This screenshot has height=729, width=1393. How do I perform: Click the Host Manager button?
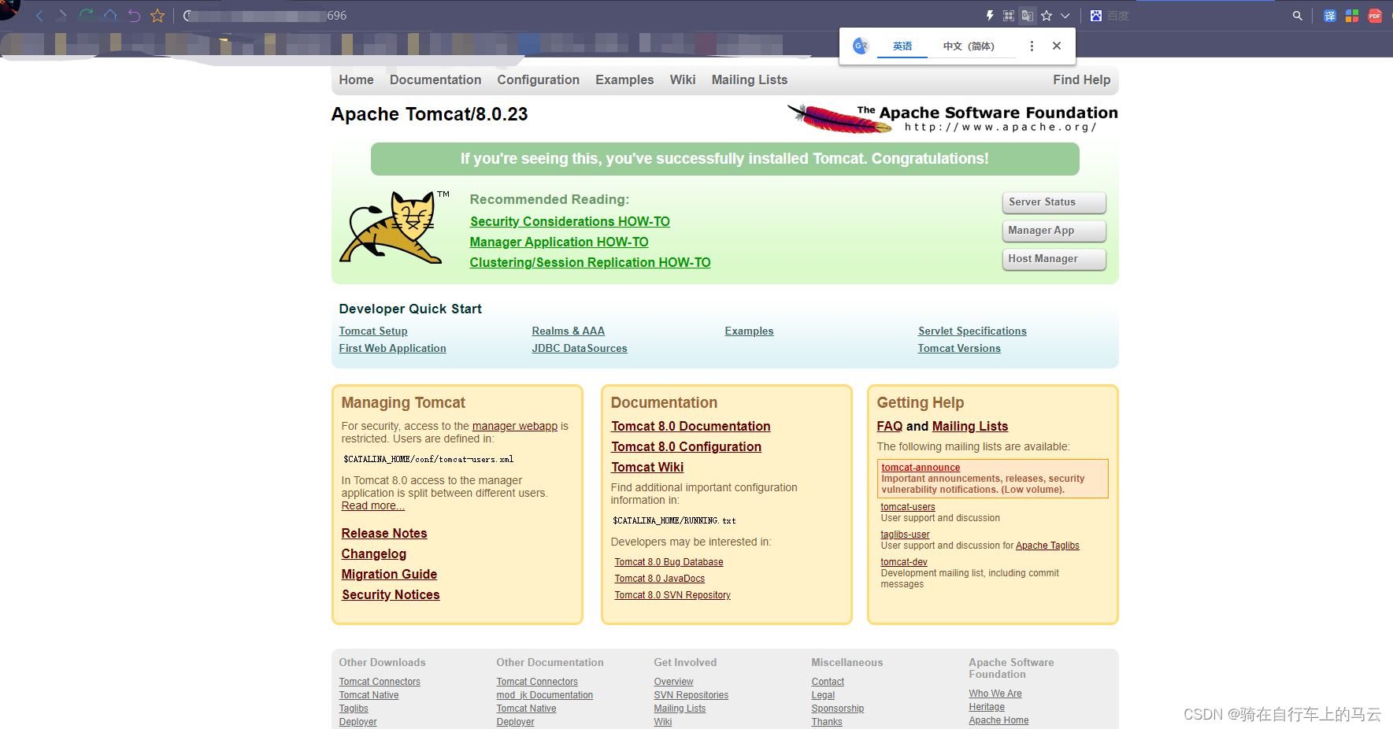pos(1054,259)
